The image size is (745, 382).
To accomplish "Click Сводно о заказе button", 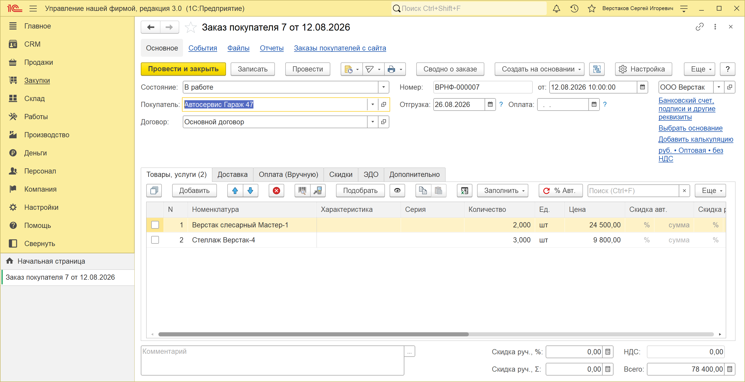I will pos(450,69).
